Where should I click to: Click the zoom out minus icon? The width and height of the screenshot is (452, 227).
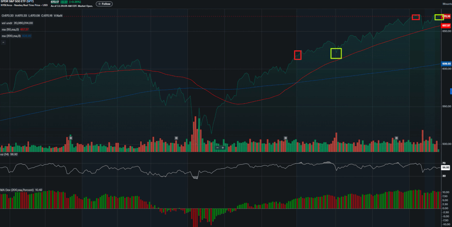click(218, 147)
